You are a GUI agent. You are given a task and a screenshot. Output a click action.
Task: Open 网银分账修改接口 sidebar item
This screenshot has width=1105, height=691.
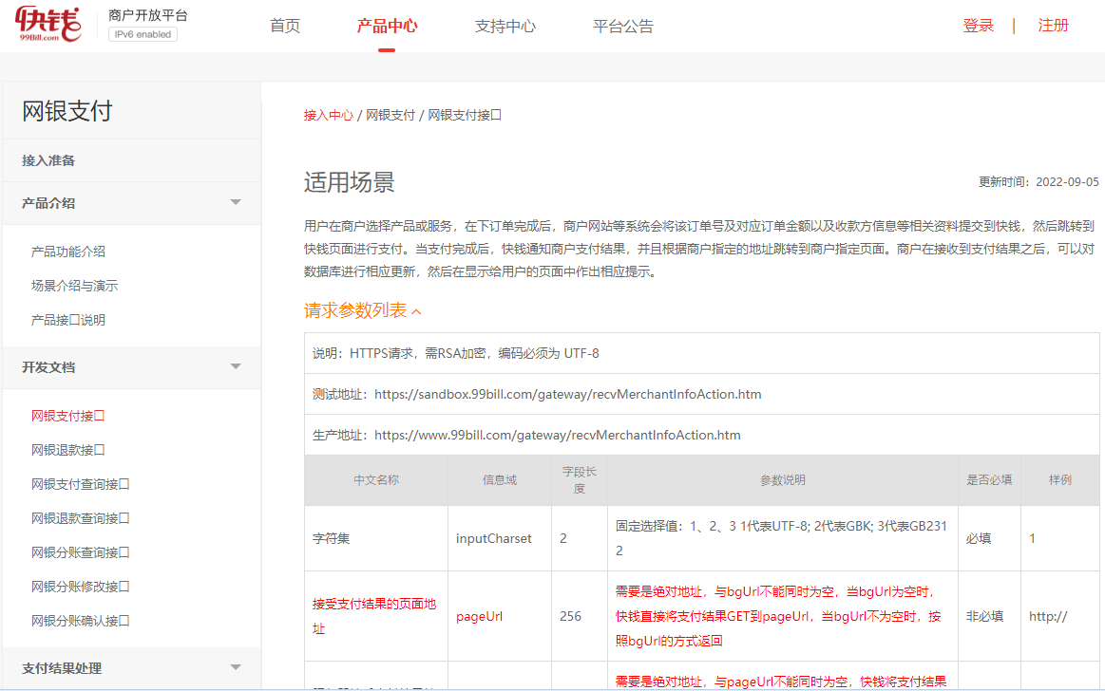(81, 587)
